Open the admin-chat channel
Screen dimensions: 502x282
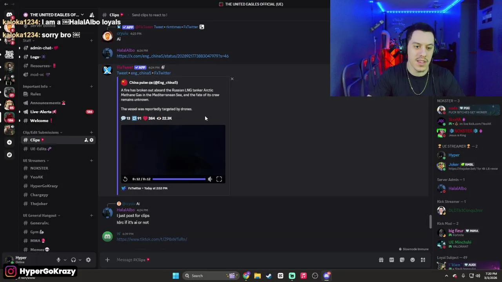coord(58,48)
